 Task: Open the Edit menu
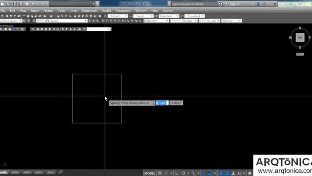(12, 11)
